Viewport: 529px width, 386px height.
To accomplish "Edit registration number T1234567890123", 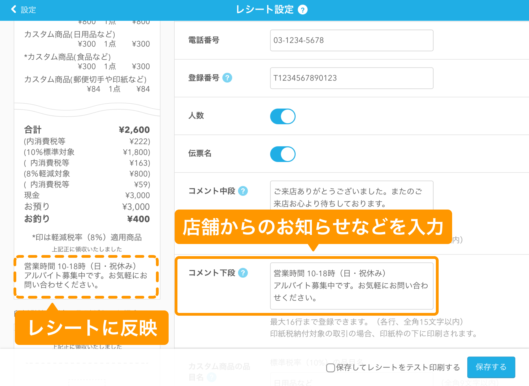I will point(352,78).
